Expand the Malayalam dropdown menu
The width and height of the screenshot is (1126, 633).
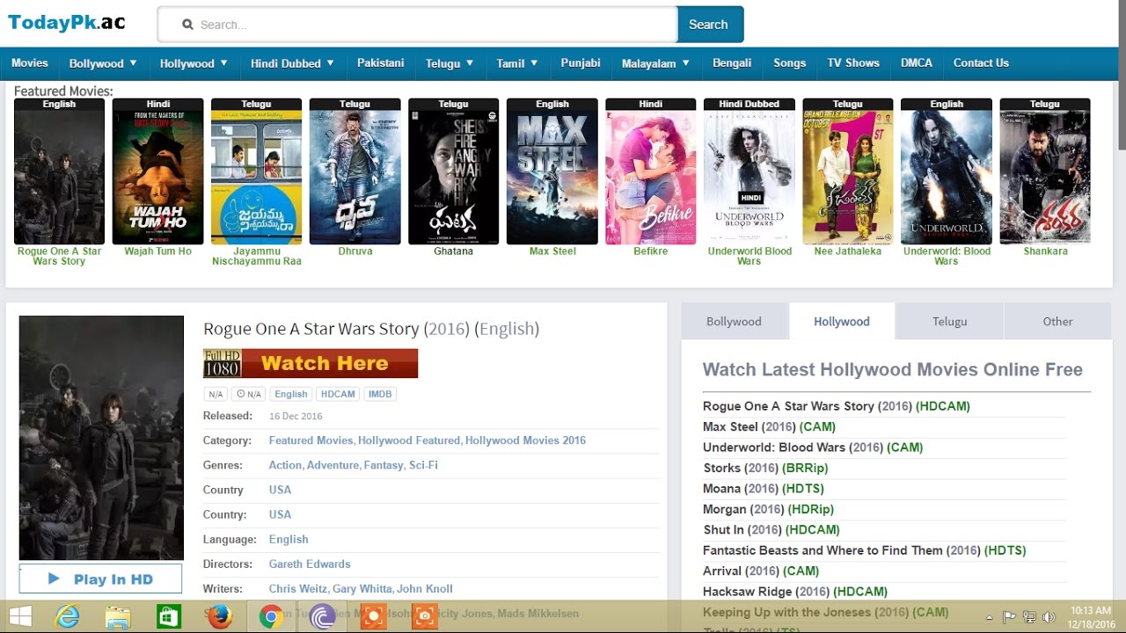655,63
